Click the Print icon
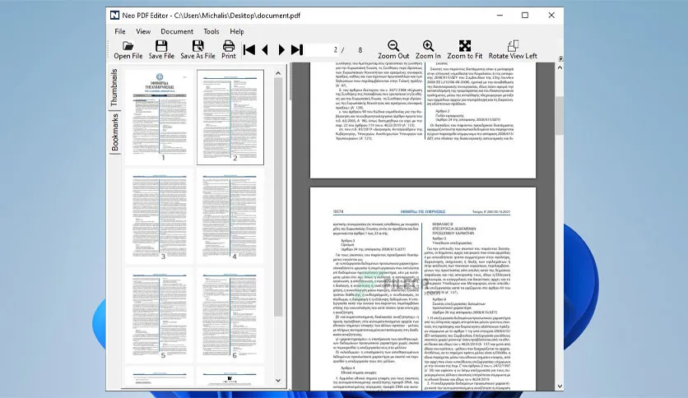 click(x=229, y=45)
